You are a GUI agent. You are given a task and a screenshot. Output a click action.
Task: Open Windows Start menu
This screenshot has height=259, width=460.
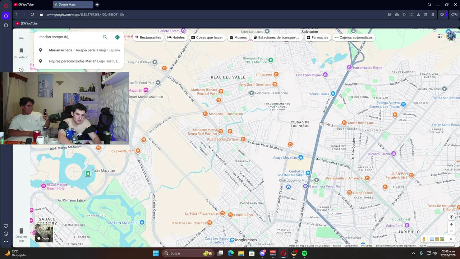[x=156, y=253]
